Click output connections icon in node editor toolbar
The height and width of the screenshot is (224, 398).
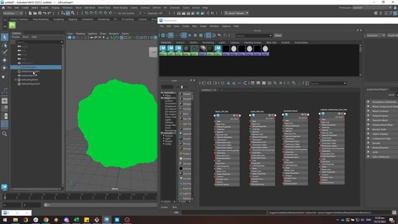click(215, 83)
